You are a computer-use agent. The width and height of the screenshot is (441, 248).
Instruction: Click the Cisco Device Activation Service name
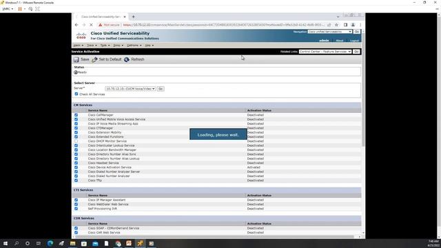point(110,167)
